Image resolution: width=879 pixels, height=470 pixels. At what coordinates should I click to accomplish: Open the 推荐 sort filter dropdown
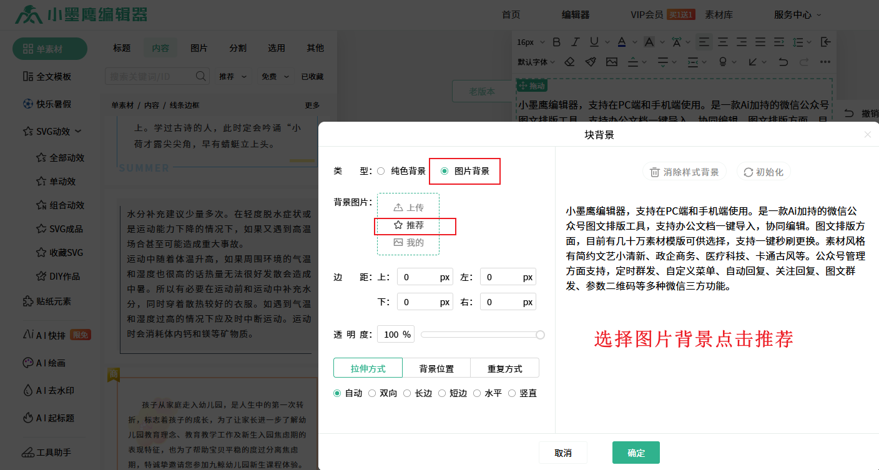pos(233,77)
